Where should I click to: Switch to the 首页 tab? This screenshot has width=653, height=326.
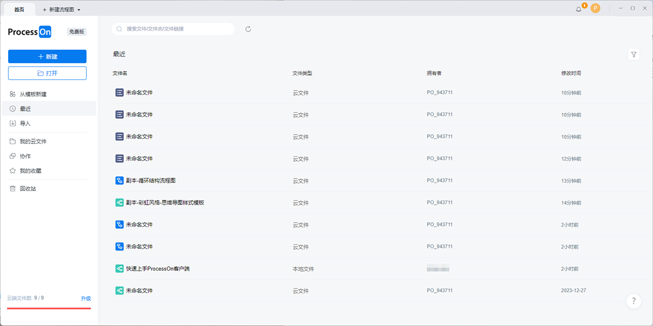pos(19,10)
